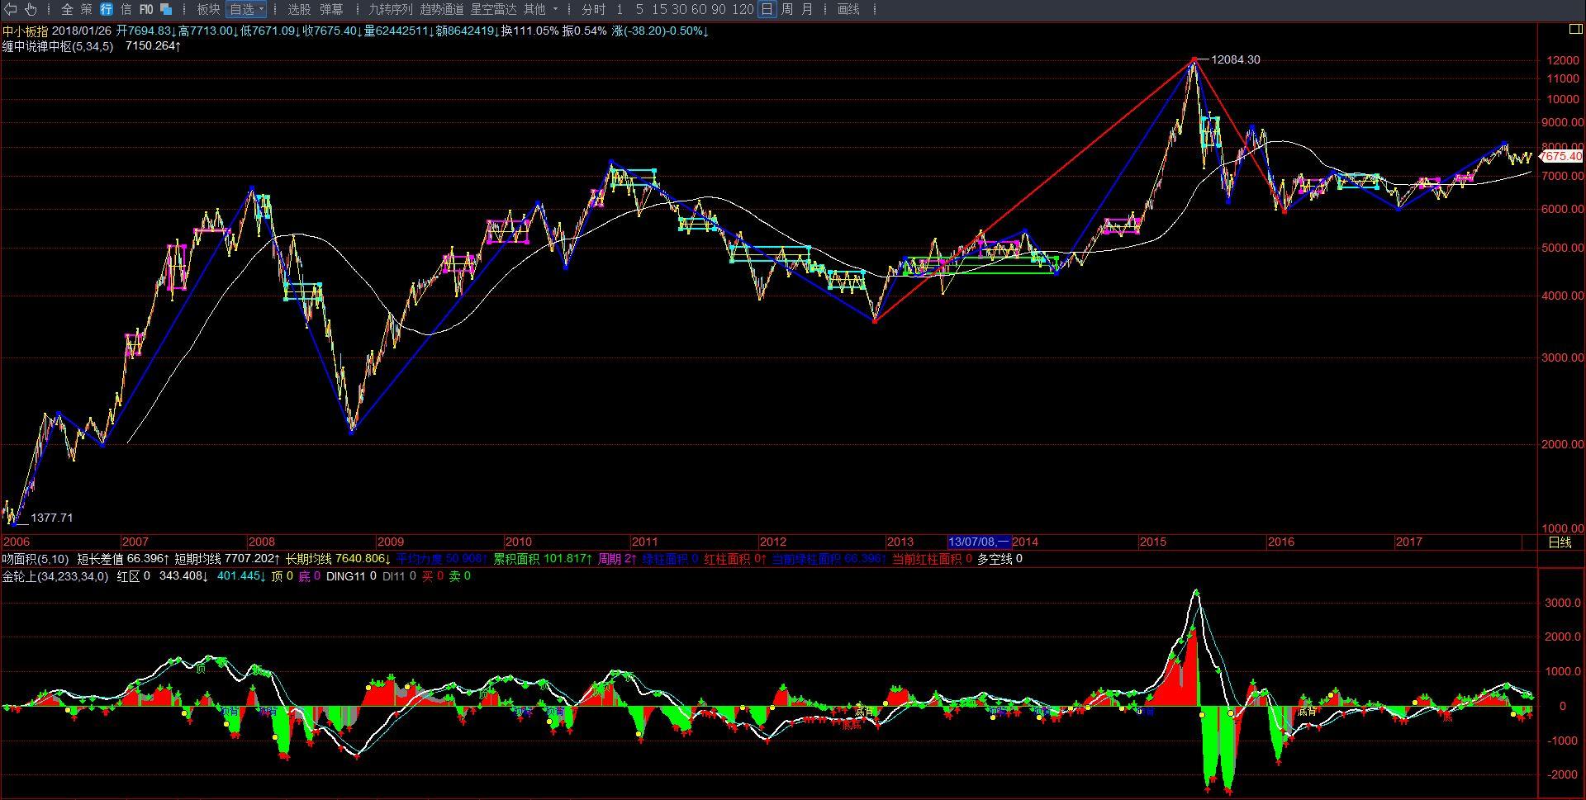Click the 缠中说禅中枢(5,34,5) indicator label
1586x800 pixels.
[58, 46]
